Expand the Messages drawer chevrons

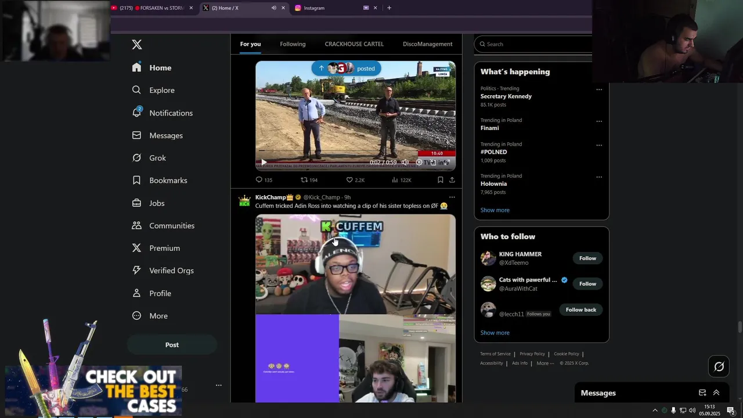(716, 393)
